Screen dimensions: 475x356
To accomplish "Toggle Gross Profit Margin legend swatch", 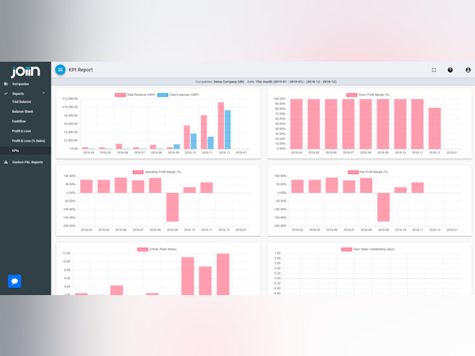I will click(351, 95).
